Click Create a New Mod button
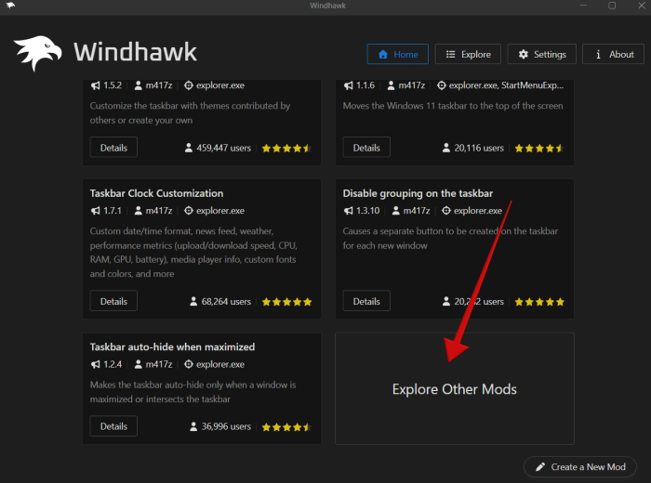The height and width of the screenshot is (483, 651). (580, 467)
